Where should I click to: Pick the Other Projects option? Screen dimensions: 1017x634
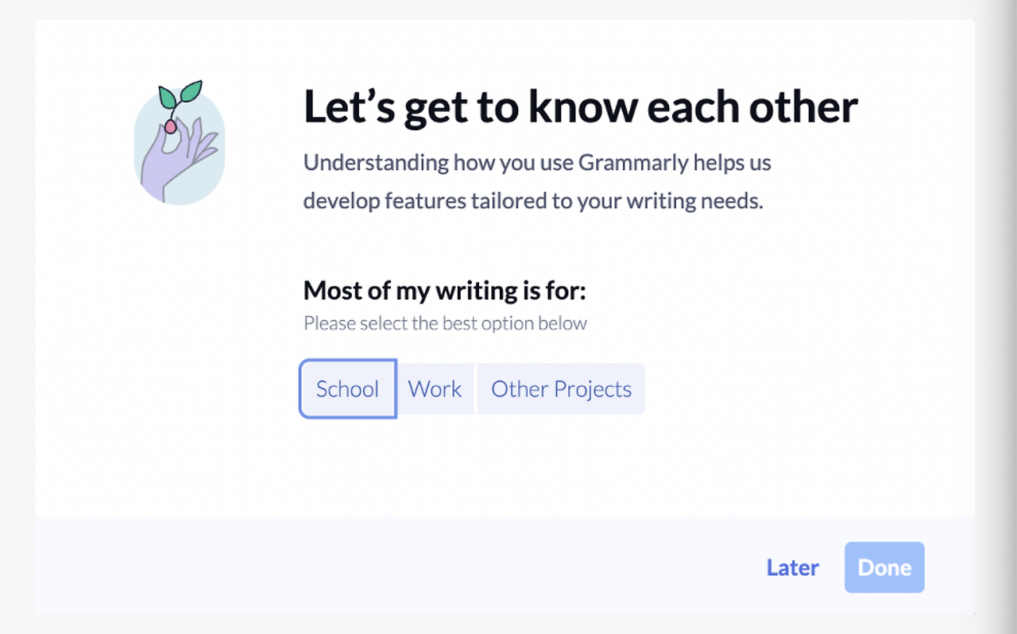click(561, 389)
